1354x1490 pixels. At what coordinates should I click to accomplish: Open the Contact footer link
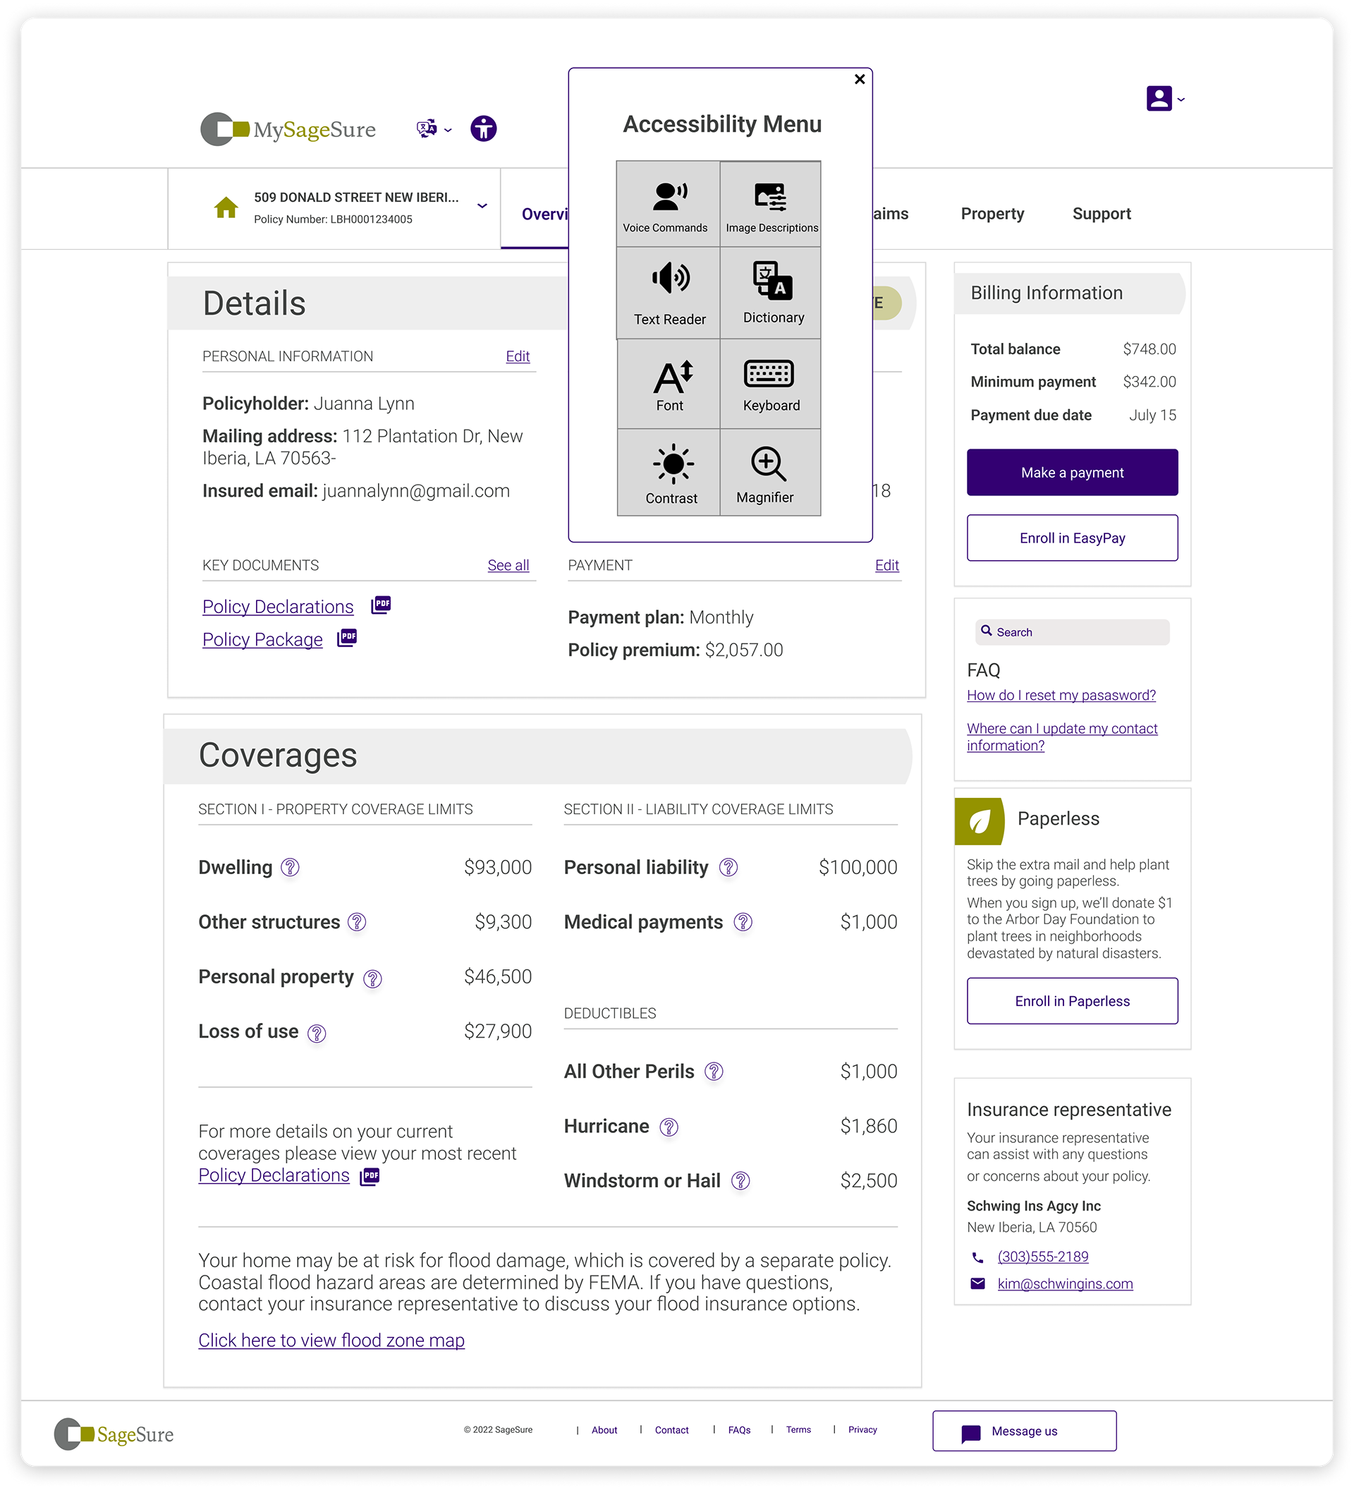pyautogui.click(x=671, y=1430)
